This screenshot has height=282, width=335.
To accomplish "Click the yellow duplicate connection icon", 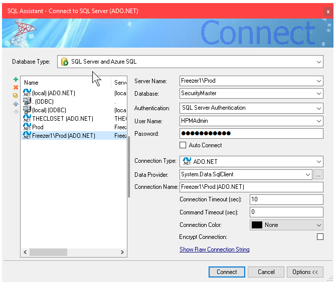I will click(16, 95).
